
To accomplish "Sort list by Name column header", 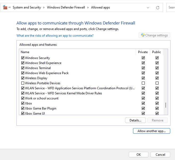I will click(x=77, y=52).
